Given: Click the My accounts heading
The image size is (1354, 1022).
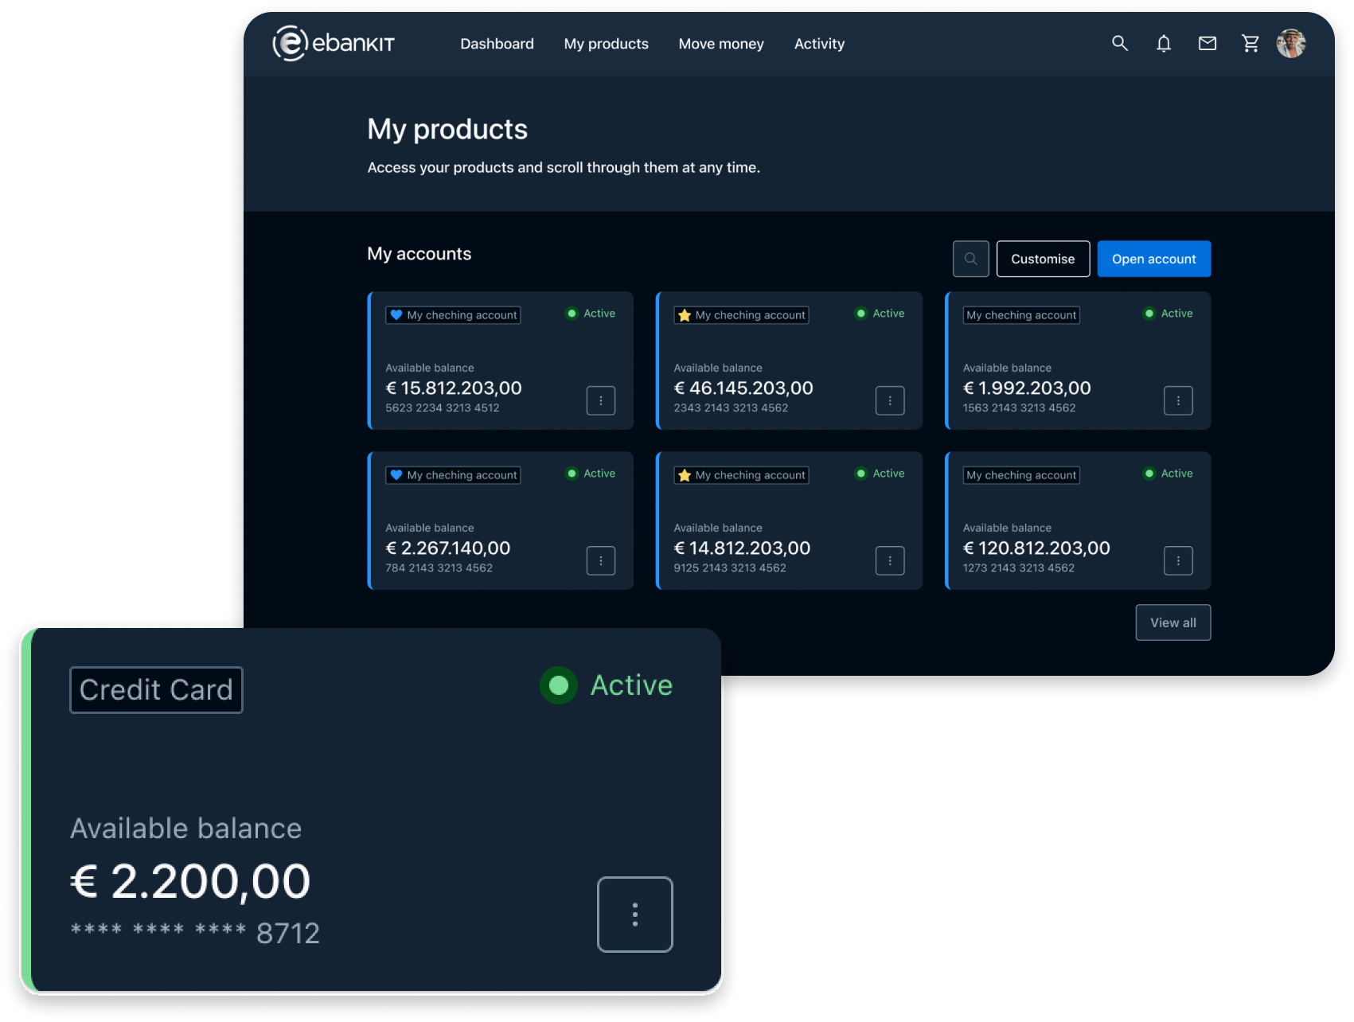Looking at the screenshot, I should coord(419,254).
